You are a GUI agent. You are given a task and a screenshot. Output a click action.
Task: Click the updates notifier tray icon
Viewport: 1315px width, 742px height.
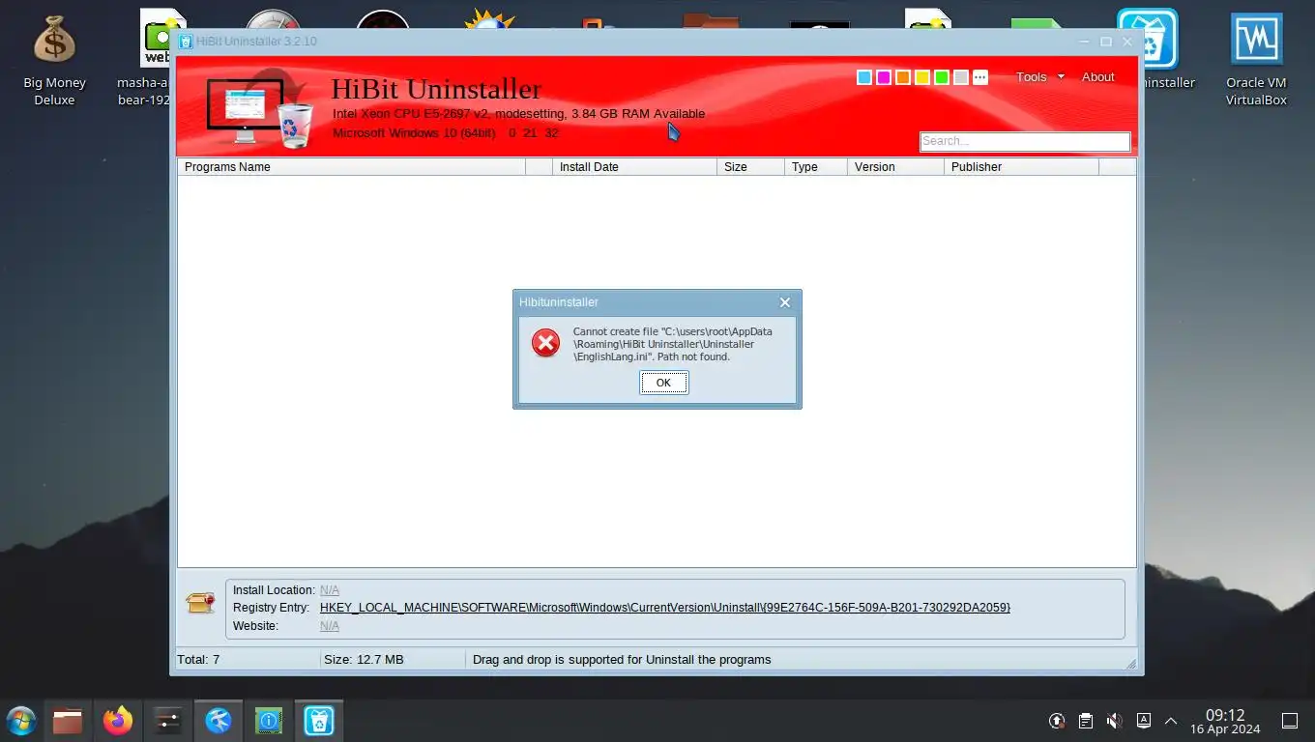pyautogui.click(x=1058, y=721)
